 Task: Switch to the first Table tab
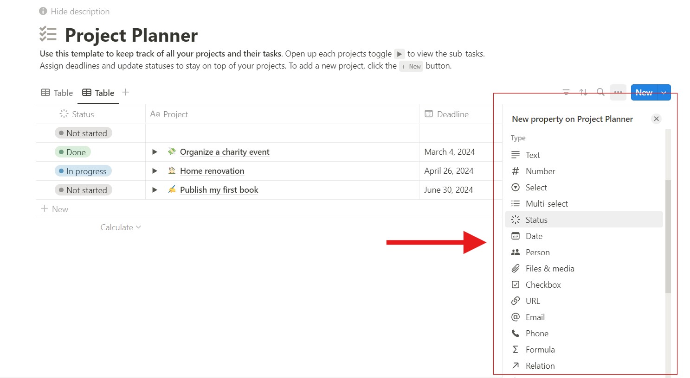tap(56, 92)
